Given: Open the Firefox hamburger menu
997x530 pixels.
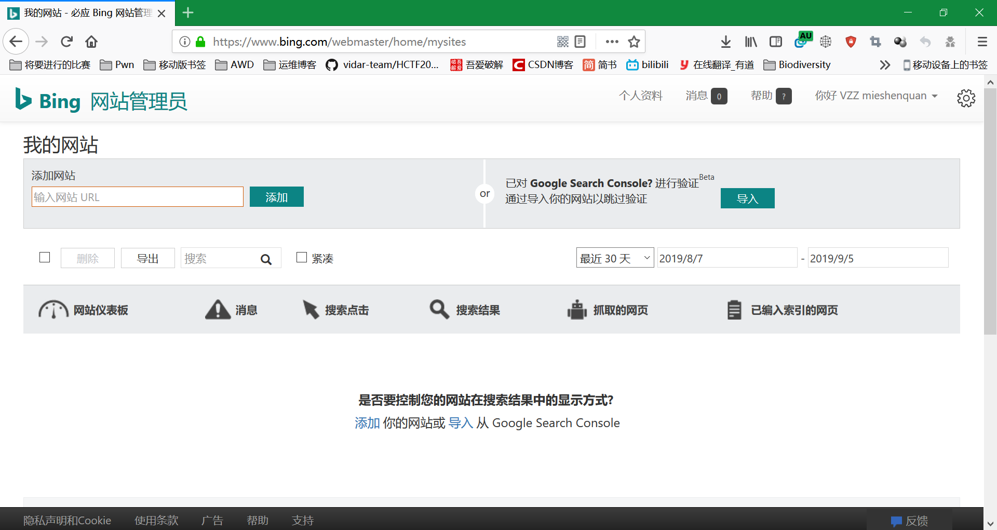Looking at the screenshot, I should coord(982,42).
